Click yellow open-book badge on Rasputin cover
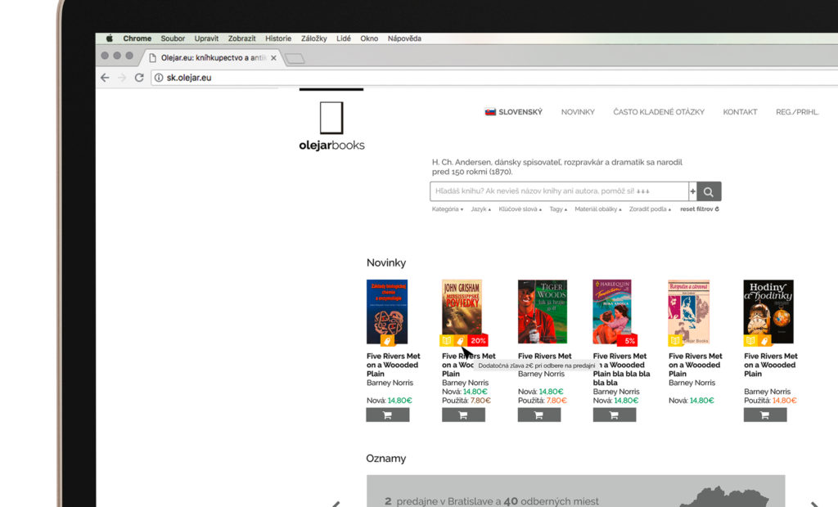The height and width of the screenshot is (507, 838). pyautogui.click(x=675, y=340)
